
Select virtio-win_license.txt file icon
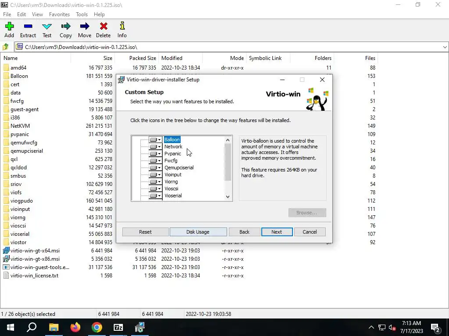6,276
